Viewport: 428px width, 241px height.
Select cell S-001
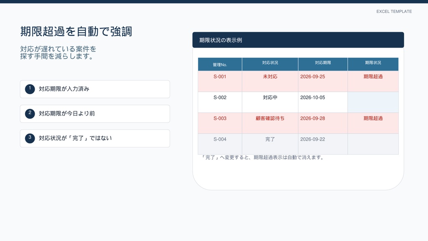point(220,82)
